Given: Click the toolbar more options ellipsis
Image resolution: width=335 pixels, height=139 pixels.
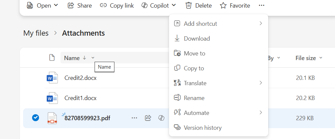Looking at the screenshot, I should (262, 5).
